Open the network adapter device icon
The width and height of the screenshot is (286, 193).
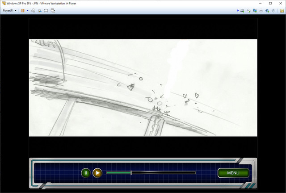point(255,11)
